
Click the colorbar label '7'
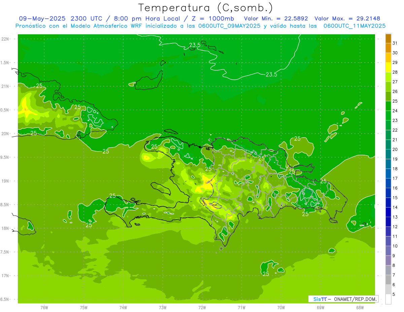(394, 275)
